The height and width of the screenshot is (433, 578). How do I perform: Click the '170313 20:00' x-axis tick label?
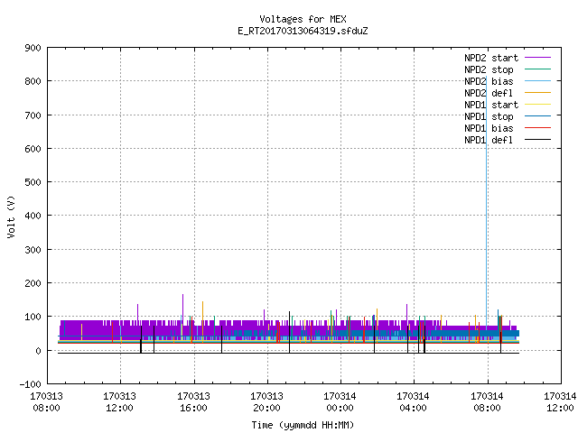pos(266,402)
